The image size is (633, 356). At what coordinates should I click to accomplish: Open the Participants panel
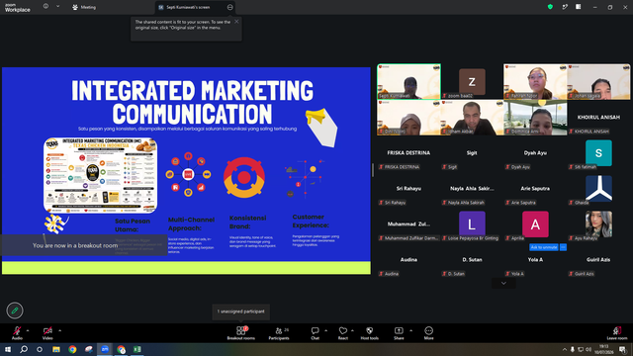[x=279, y=333]
